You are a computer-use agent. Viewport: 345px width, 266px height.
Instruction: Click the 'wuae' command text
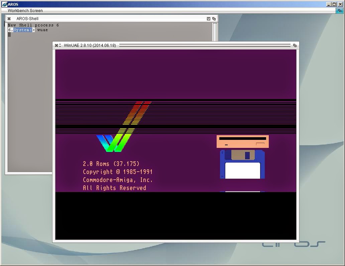coord(42,30)
